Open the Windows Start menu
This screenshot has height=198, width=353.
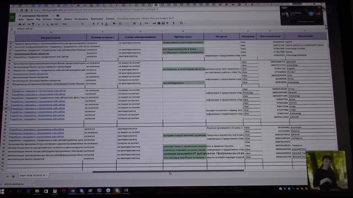click(2, 191)
